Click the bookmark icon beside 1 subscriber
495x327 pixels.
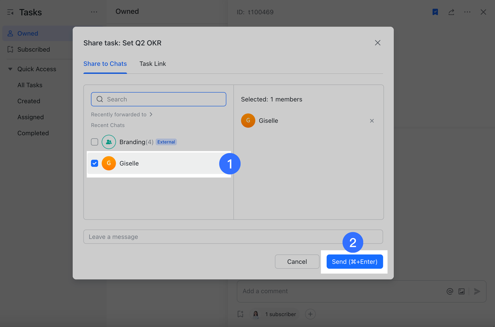click(240, 314)
